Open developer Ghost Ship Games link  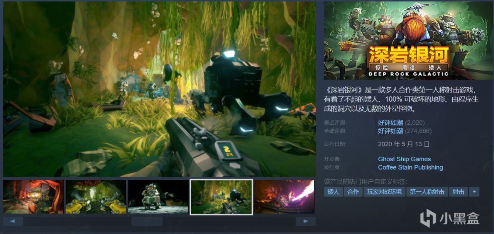click(x=404, y=159)
